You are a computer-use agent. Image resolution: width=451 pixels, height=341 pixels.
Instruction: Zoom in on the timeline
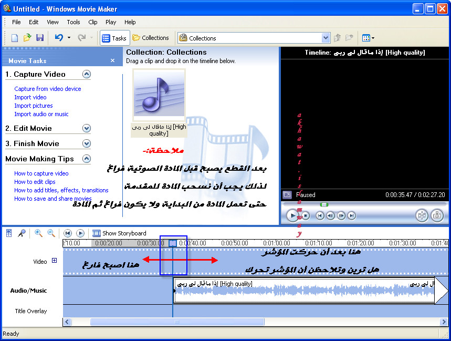pos(38,233)
